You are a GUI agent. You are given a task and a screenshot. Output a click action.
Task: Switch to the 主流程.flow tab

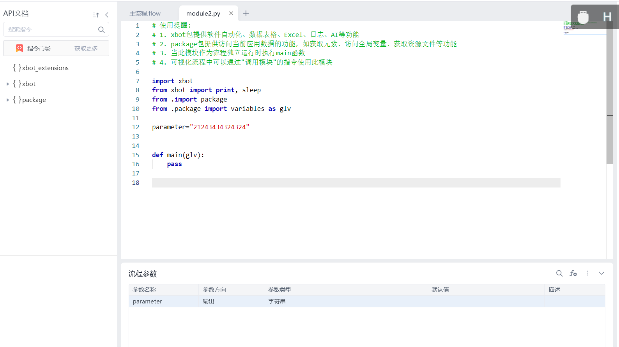pyautogui.click(x=145, y=14)
